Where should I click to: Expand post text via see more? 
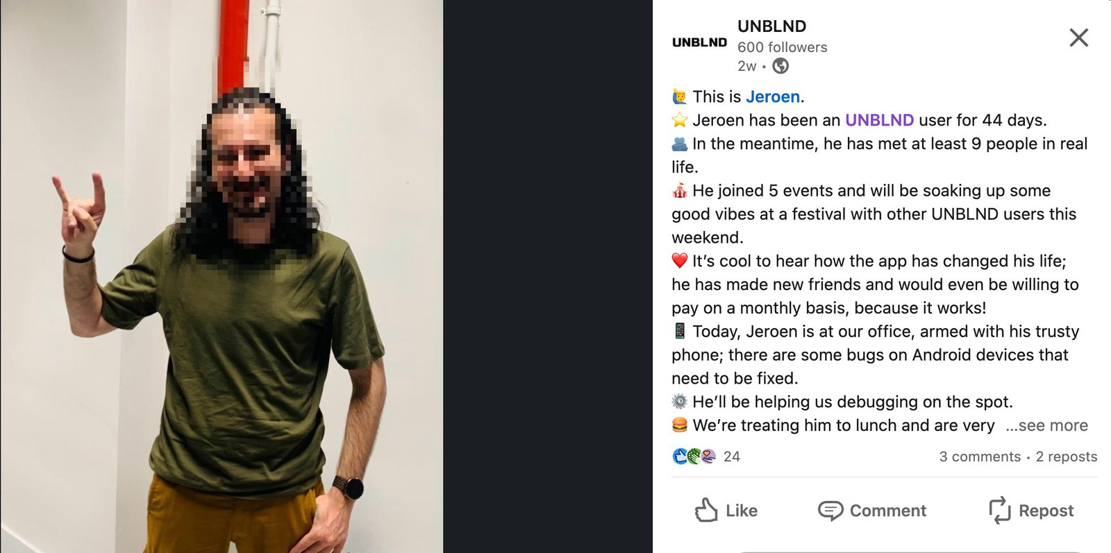tap(1047, 425)
